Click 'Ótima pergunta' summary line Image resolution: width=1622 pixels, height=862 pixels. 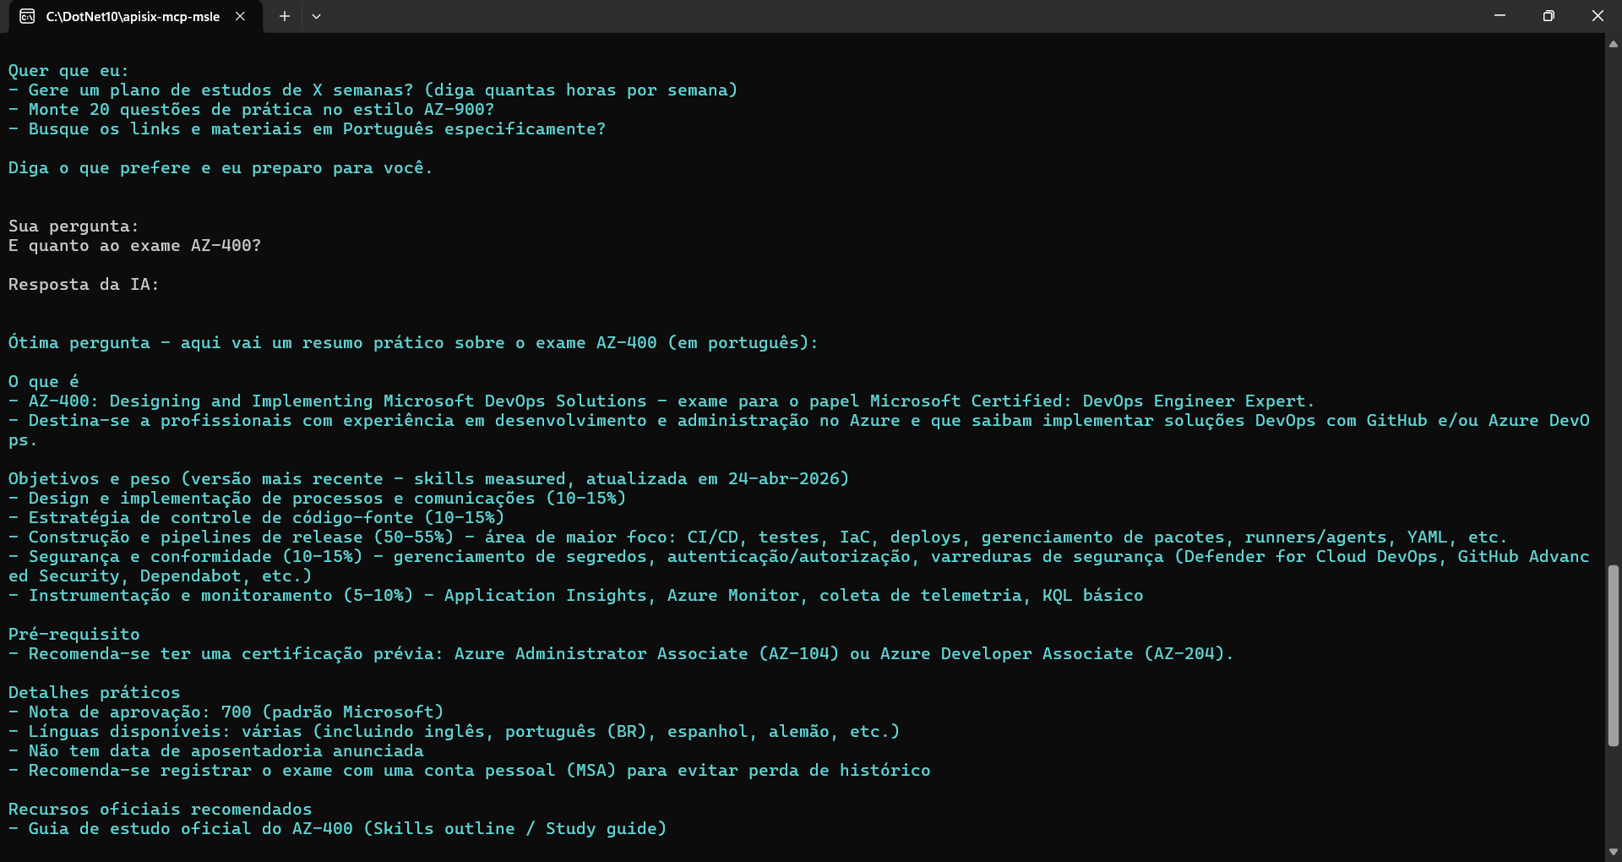pos(413,343)
